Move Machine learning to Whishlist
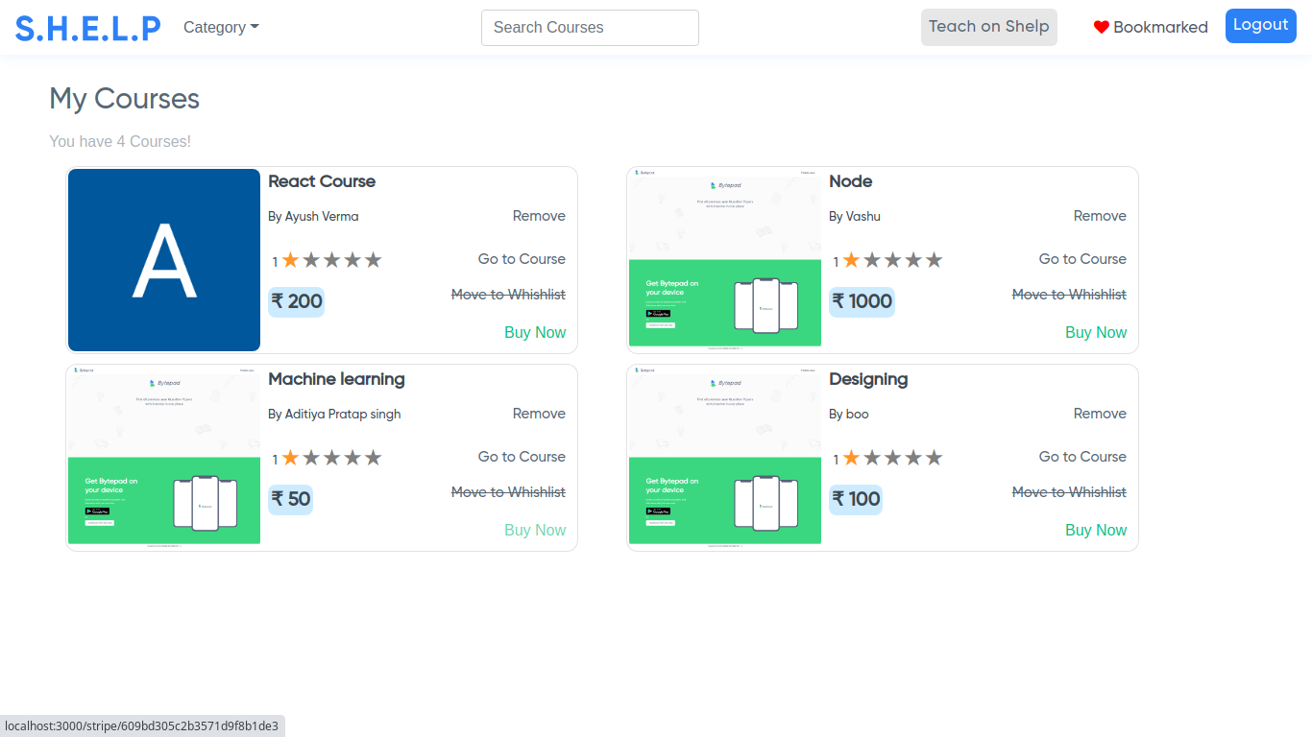 508,492
